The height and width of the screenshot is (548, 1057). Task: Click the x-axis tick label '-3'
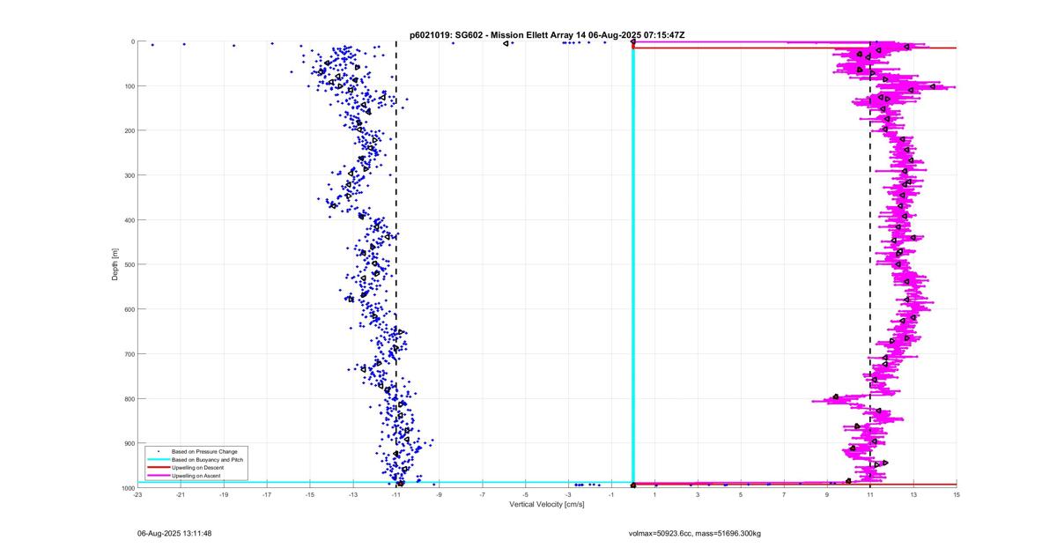[x=569, y=494]
